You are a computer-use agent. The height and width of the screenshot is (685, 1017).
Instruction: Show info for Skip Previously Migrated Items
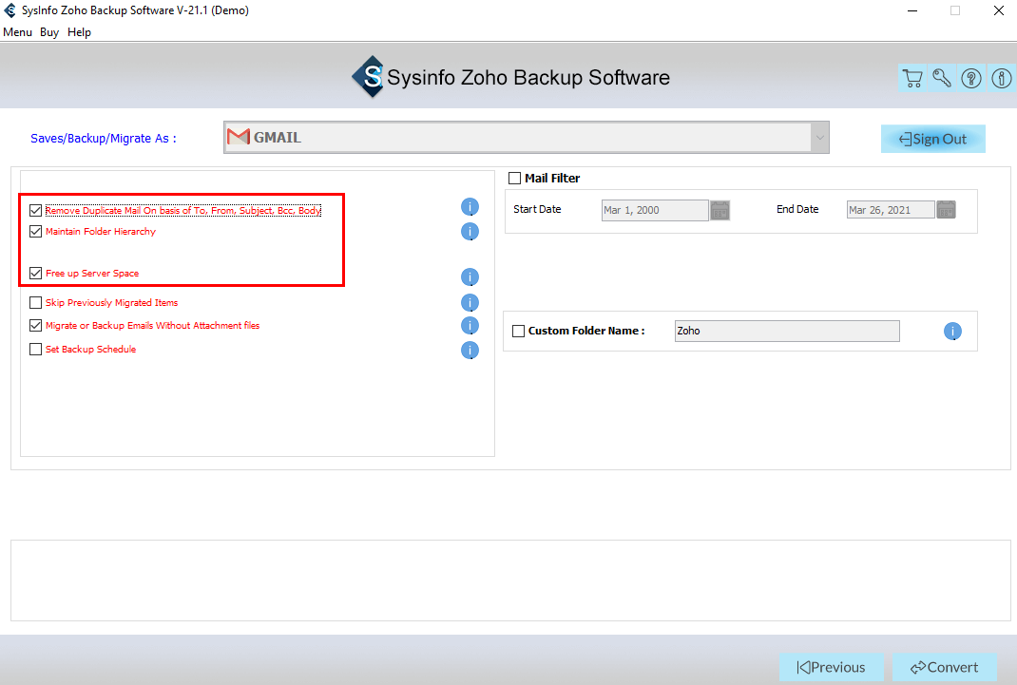click(470, 303)
